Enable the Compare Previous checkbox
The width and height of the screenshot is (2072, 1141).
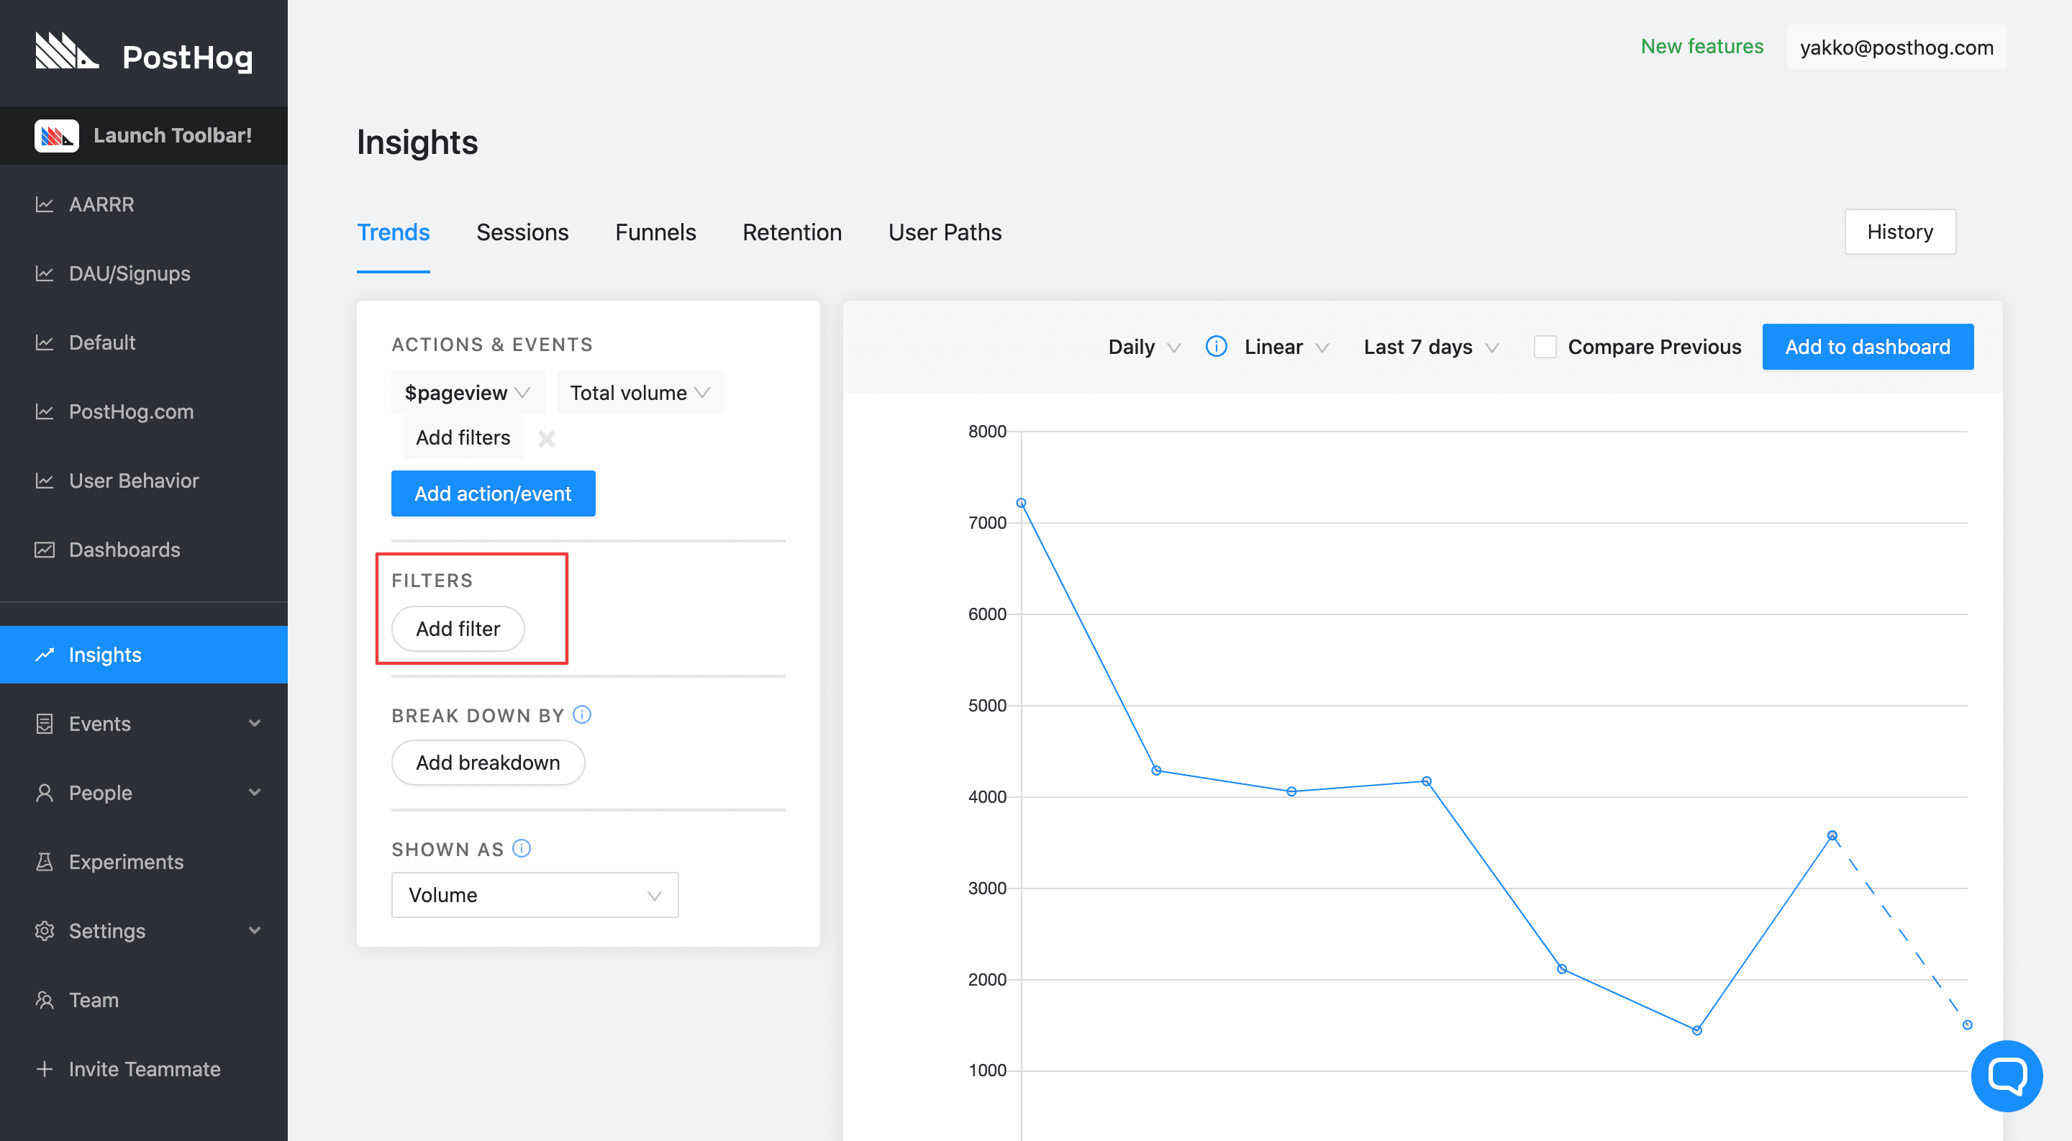click(x=1545, y=347)
